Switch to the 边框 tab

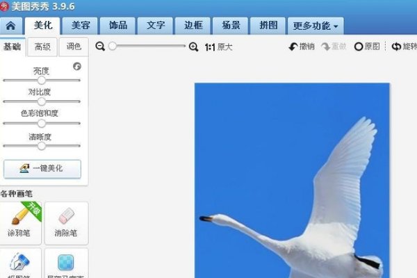(x=193, y=26)
